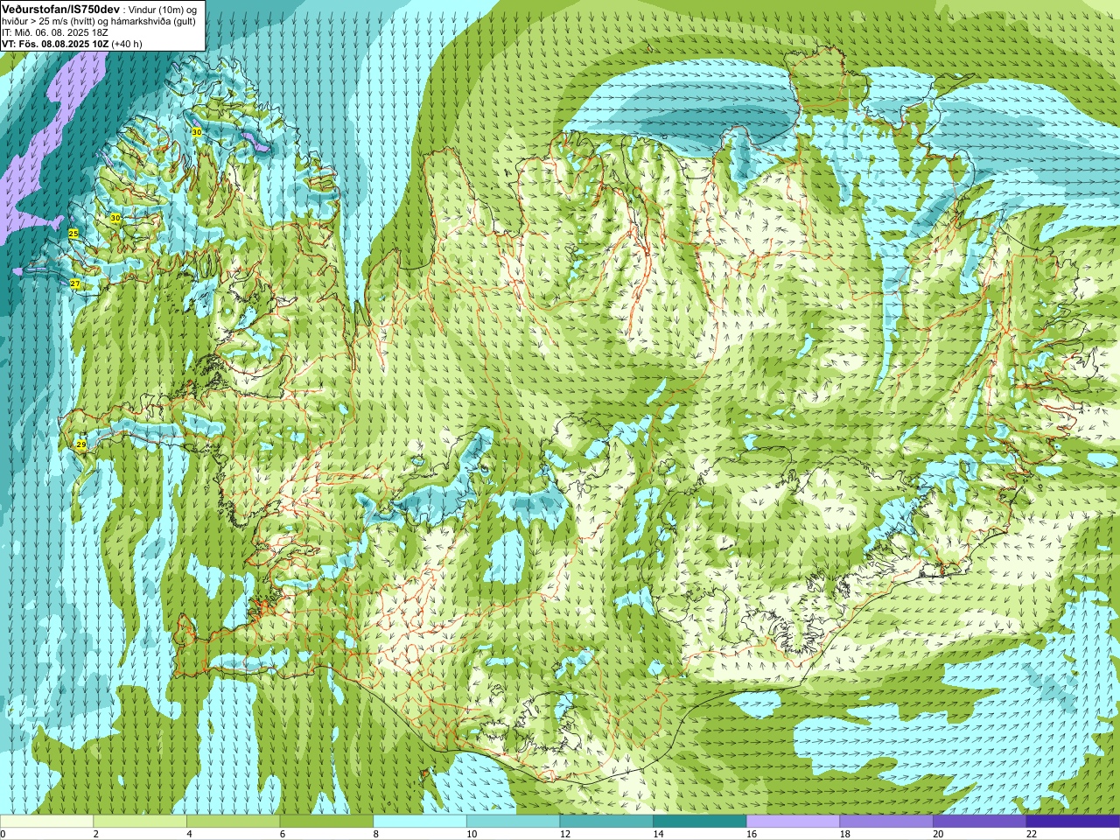Click the yellow gust marker labeled 25
The height and width of the screenshot is (840, 1120).
73,234
